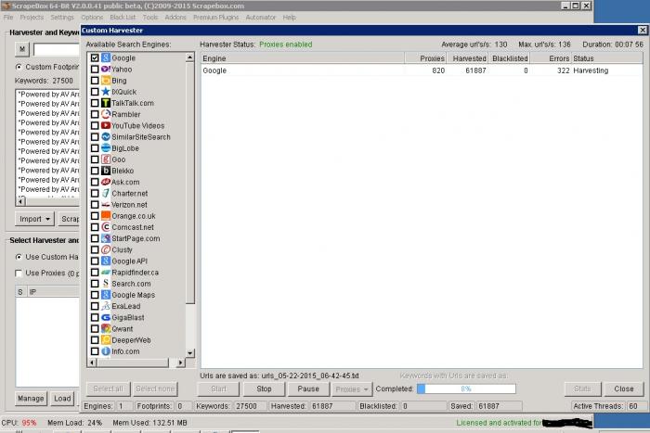This screenshot has height=433, width=650.
Task: Click the IXQuick star icon
Action: (x=106, y=92)
